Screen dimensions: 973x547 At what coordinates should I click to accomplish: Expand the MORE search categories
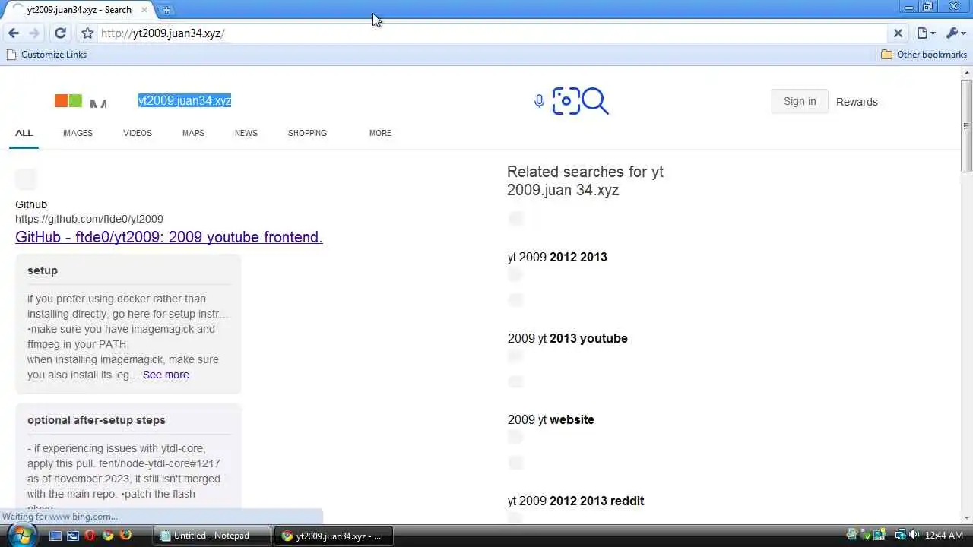(x=380, y=133)
